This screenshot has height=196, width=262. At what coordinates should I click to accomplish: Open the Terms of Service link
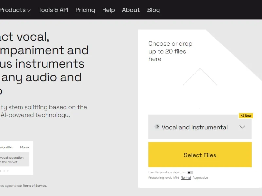pos(34,186)
